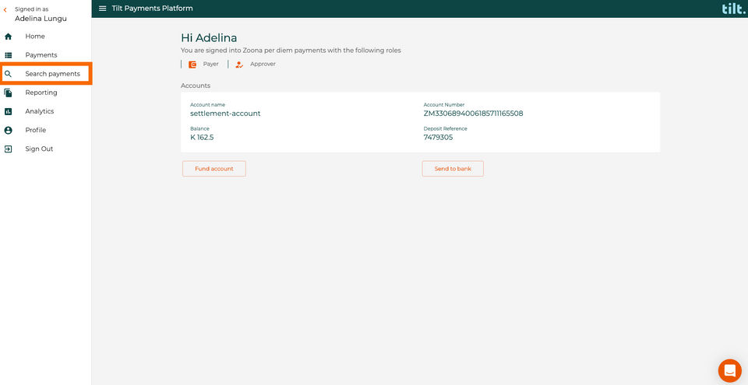The width and height of the screenshot is (748, 385).
Task: Click the Search payments magnifier icon
Action: pos(8,74)
